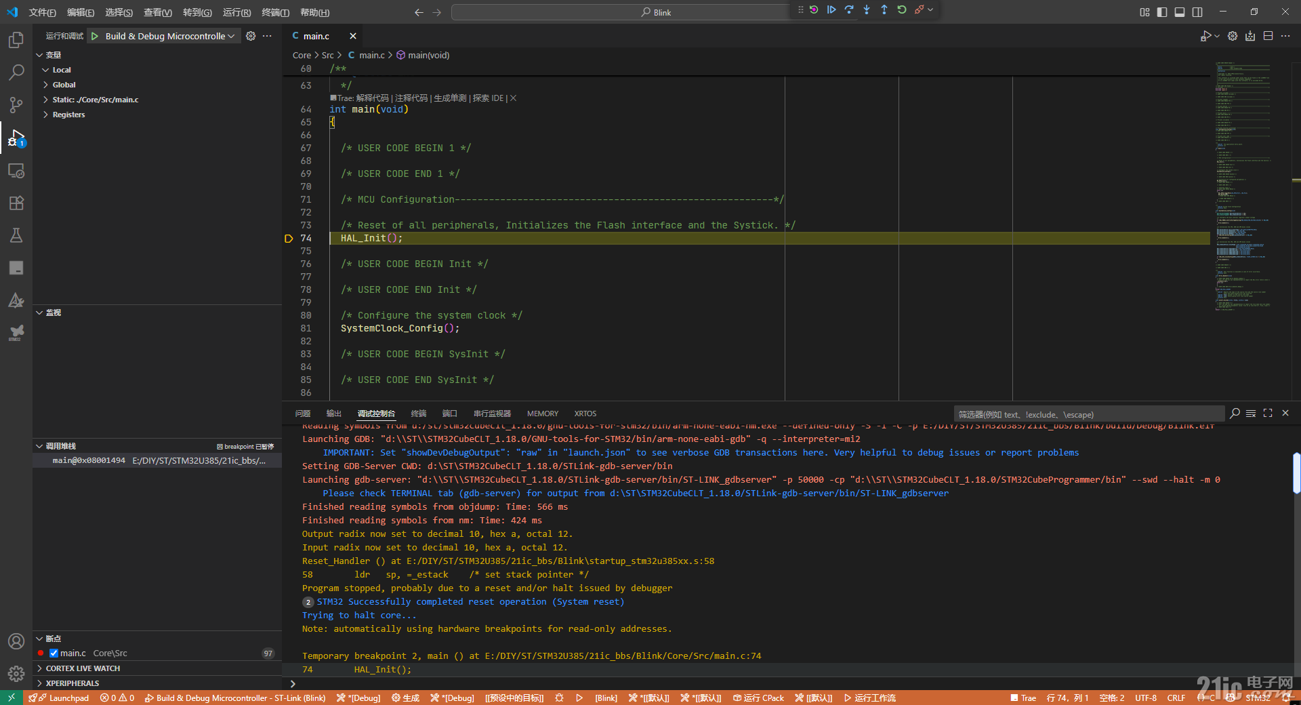Open the Remote Explorer icon in activity bar
1301x705 pixels.
pyautogui.click(x=16, y=171)
